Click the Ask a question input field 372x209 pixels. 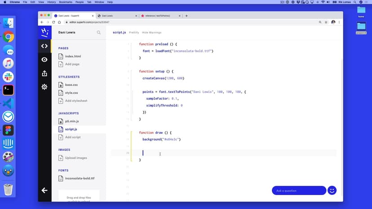click(299, 191)
